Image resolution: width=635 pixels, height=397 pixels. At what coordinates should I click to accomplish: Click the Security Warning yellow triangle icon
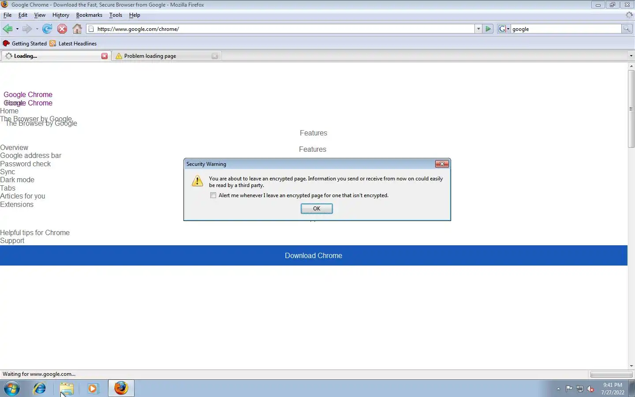[x=198, y=181]
